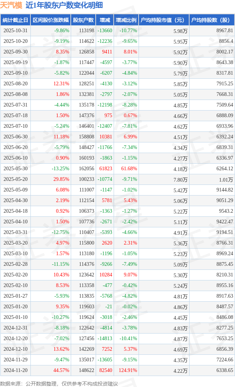Screen dimensions: 235x387
Task: Click the 股东户数 column header
Action: (83, 20)
